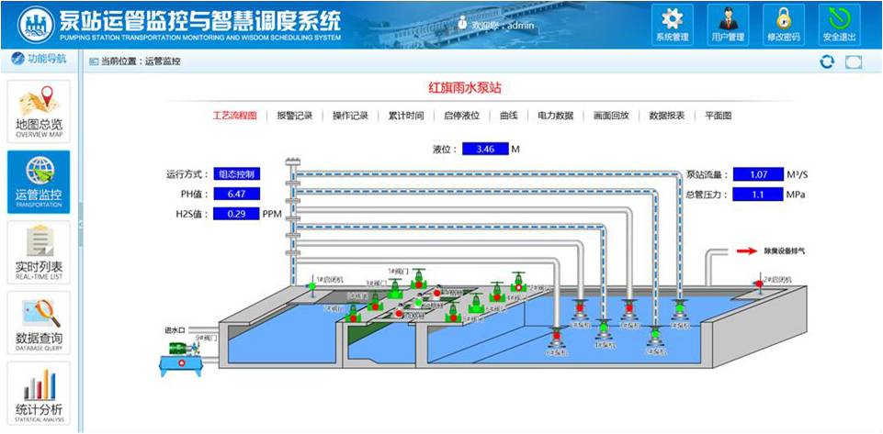
Task: Open 用户管理 user management
Action: [728, 25]
